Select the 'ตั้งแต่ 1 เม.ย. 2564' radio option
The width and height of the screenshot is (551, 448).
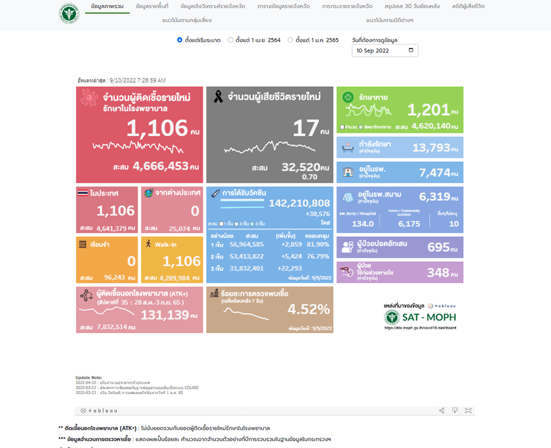point(230,40)
